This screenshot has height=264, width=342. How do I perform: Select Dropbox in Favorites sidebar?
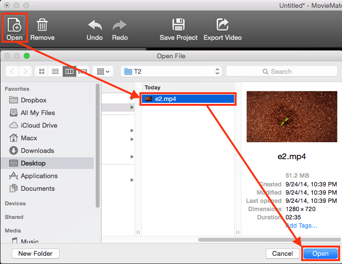point(48,100)
